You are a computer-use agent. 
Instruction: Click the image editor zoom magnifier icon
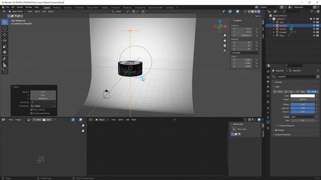(x=83, y=125)
